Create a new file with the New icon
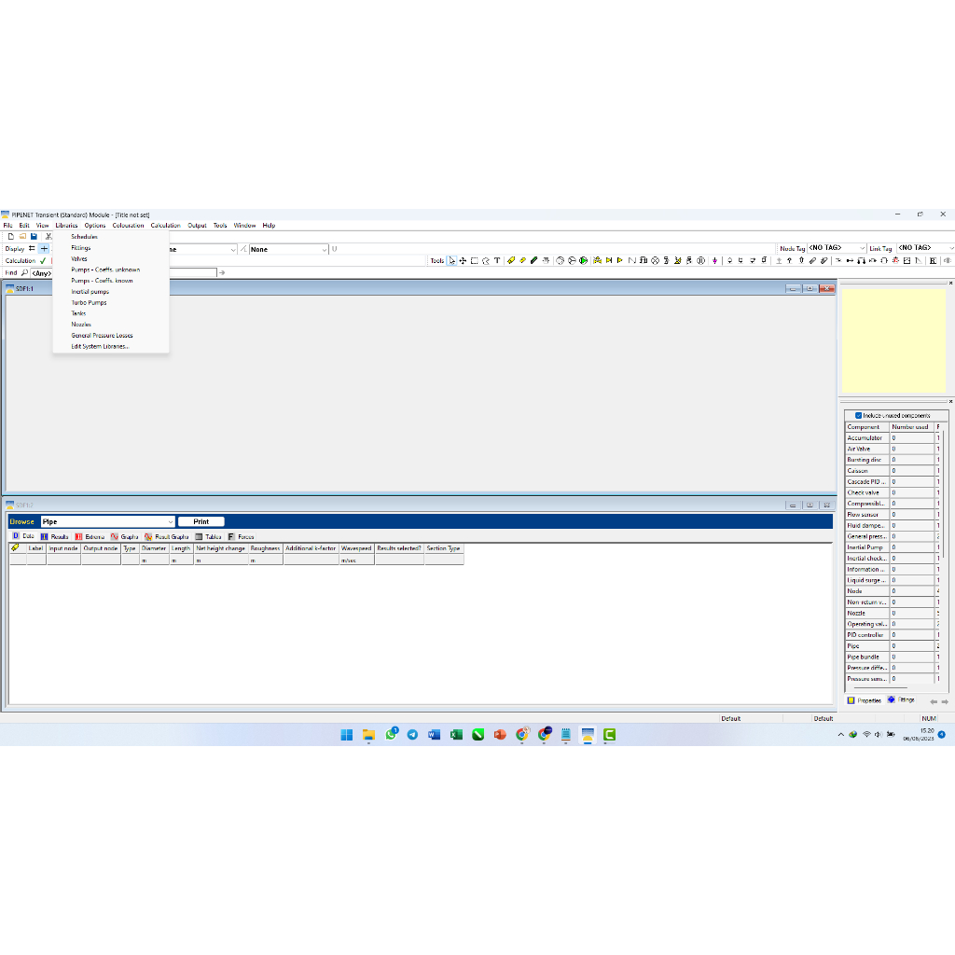The width and height of the screenshot is (955, 955). tap(11, 236)
